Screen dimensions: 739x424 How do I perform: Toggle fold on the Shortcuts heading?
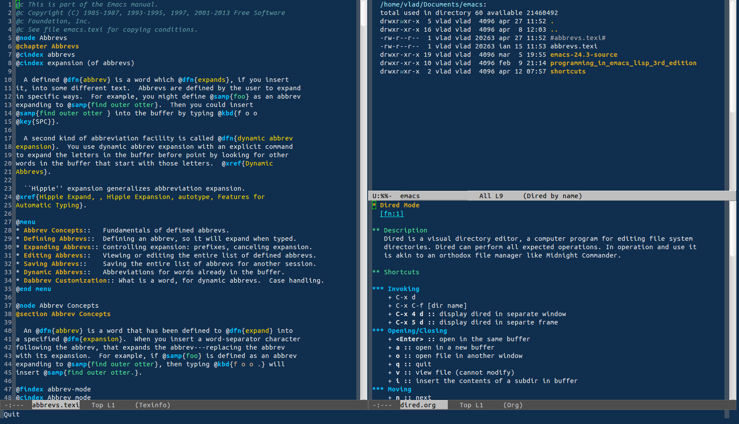(401, 272)
